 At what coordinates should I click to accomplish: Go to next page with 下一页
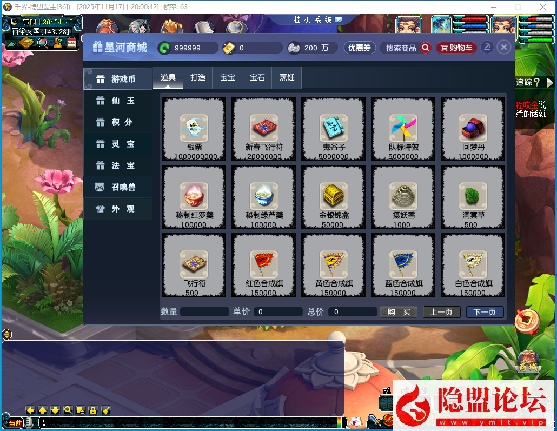pos(485,312)
